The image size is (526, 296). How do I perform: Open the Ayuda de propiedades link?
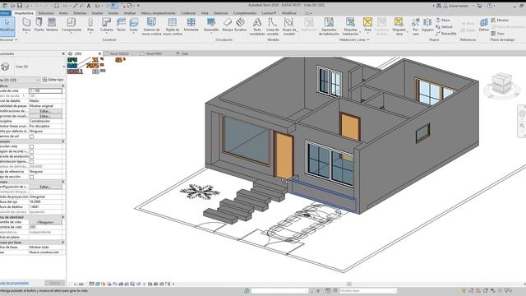[14, 283]
